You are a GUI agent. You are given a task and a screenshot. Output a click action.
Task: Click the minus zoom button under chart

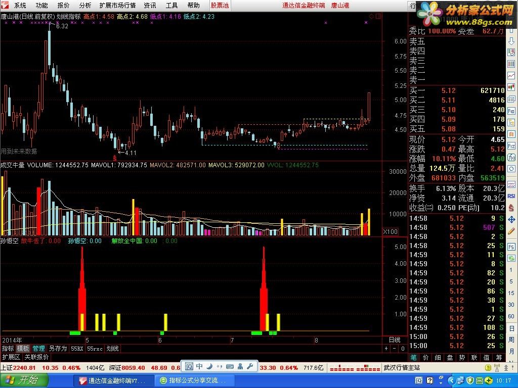tap(395, 349)
